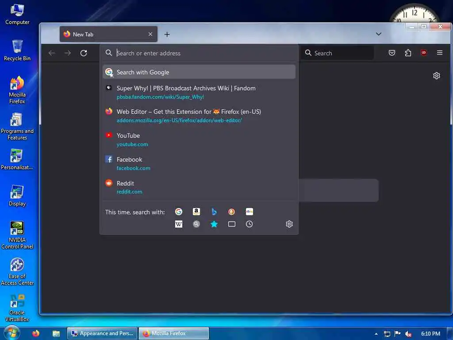
Task: Open the Facebook suggestion
Action: [x=199, y=163]
